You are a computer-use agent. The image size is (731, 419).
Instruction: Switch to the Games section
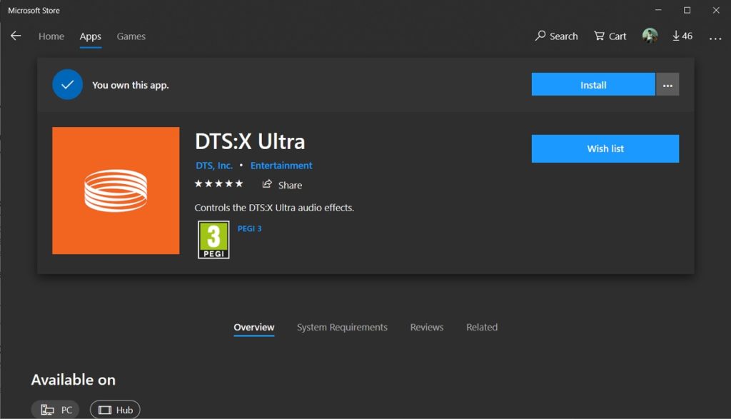131,36
